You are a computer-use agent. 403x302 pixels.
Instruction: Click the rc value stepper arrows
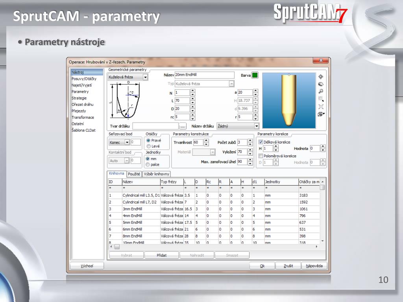[x=193, y=117]
